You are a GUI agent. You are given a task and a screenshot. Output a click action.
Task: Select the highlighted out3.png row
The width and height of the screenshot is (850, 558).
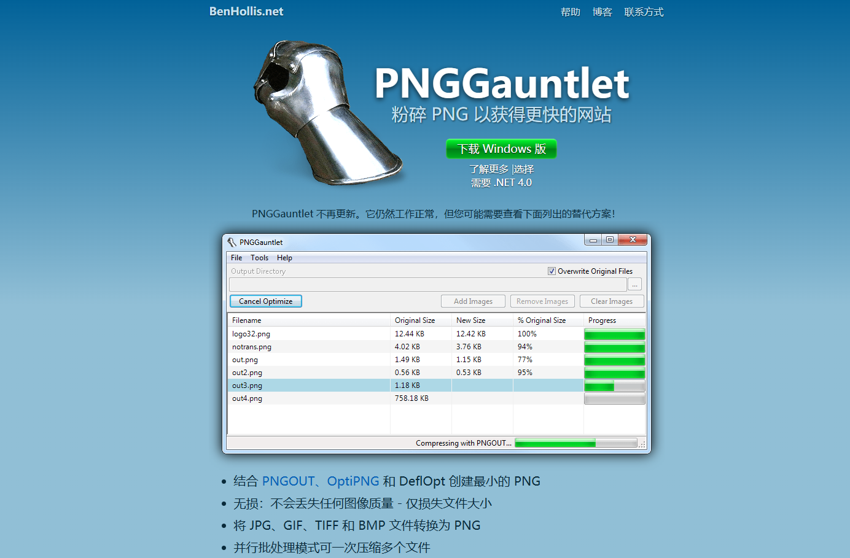pos(436,386)
